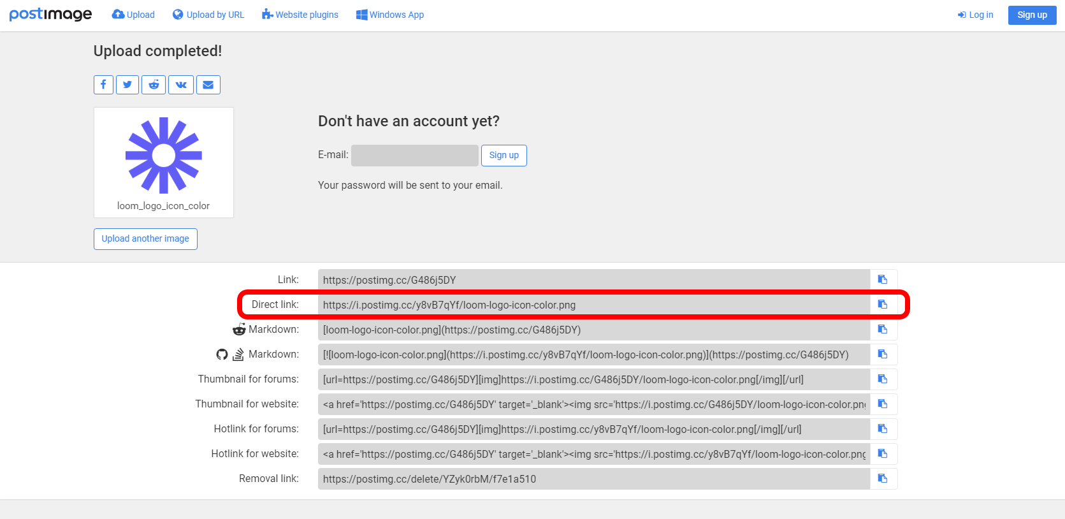Open the Windows App page
This screenshot has height=519, width=1065.
[x=390, y=15]
